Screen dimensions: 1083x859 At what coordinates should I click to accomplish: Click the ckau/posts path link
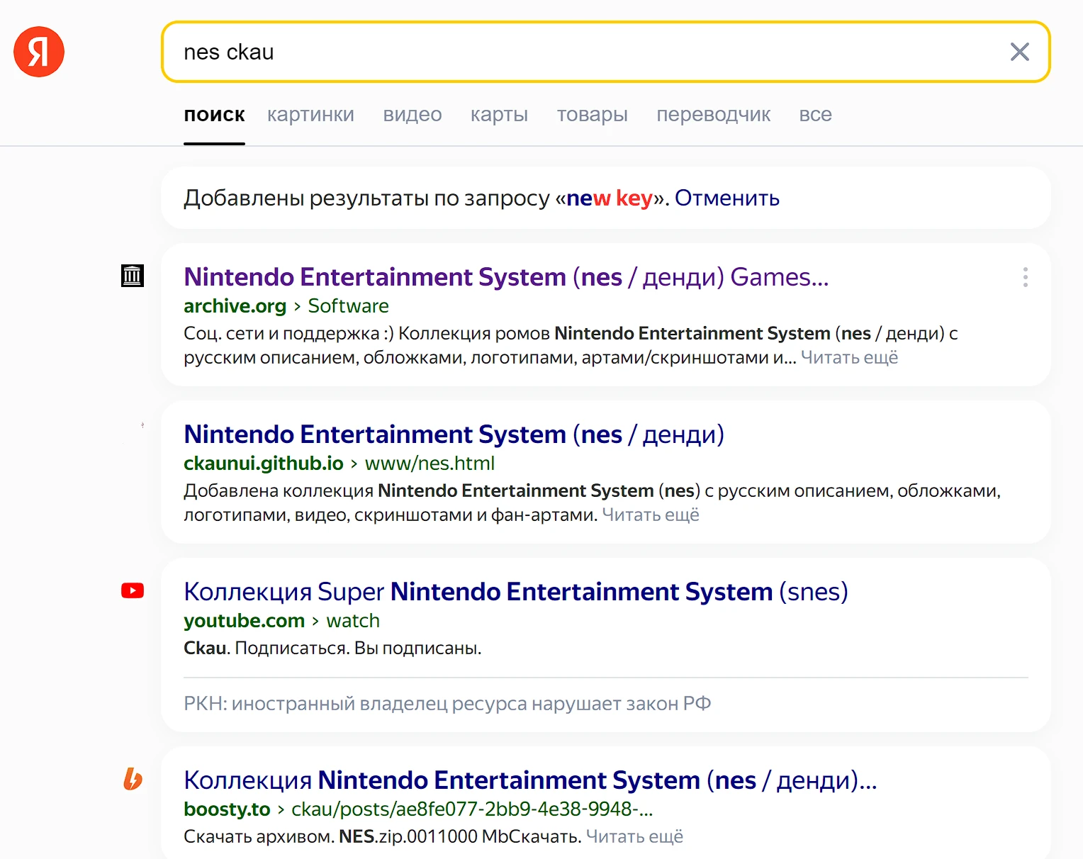click(x=472, y=809)
